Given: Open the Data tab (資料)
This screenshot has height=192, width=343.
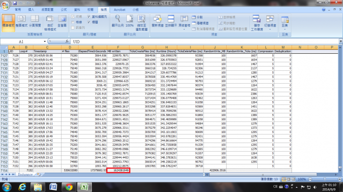Looking at the screenshot, I should coord(77,10).
